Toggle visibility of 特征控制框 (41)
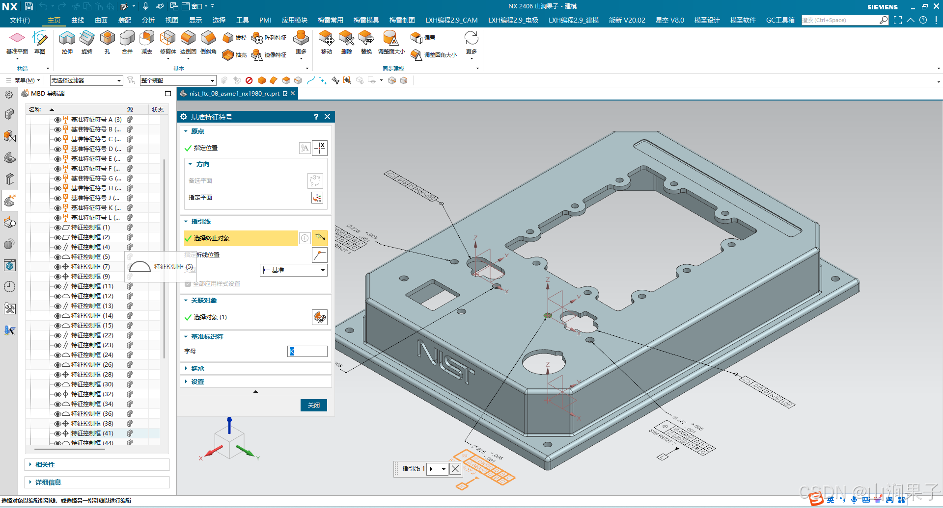943x508 pixels. click(57, 433)
